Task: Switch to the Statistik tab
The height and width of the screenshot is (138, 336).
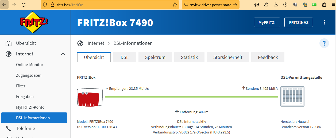Action: tap(189, 57)
